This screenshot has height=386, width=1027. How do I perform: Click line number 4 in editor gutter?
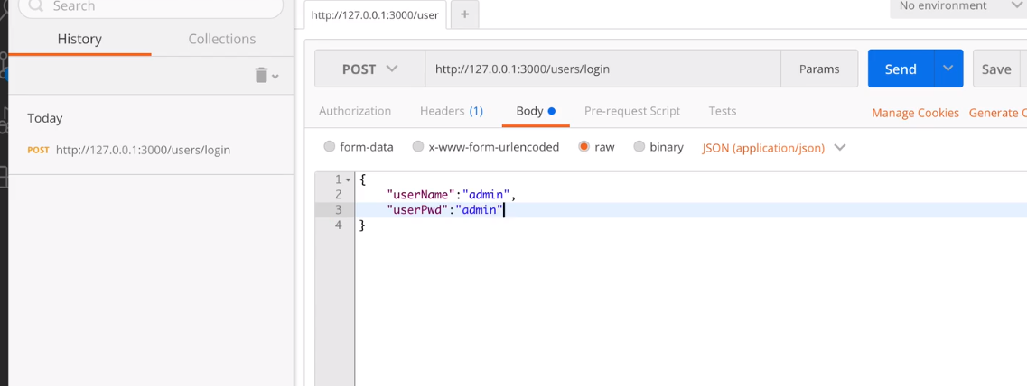point(339,225)
